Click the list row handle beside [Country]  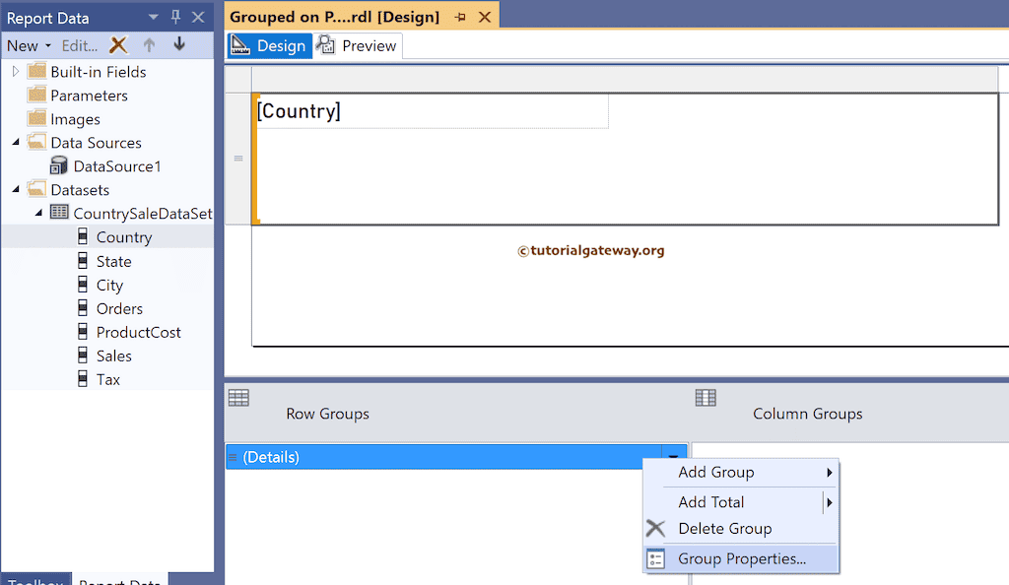tap(238, 159)
